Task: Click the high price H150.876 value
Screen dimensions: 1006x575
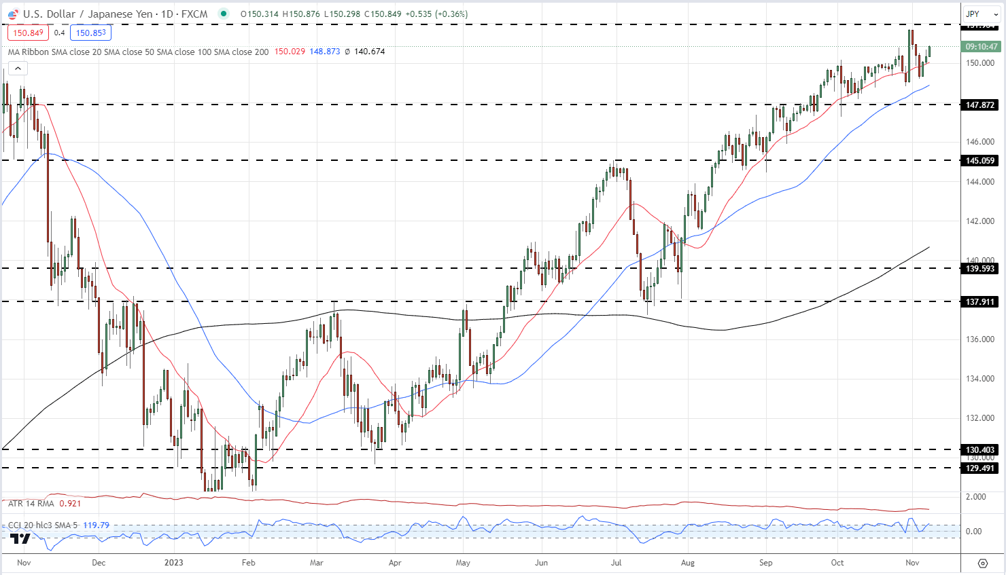Action: [301, 14]
